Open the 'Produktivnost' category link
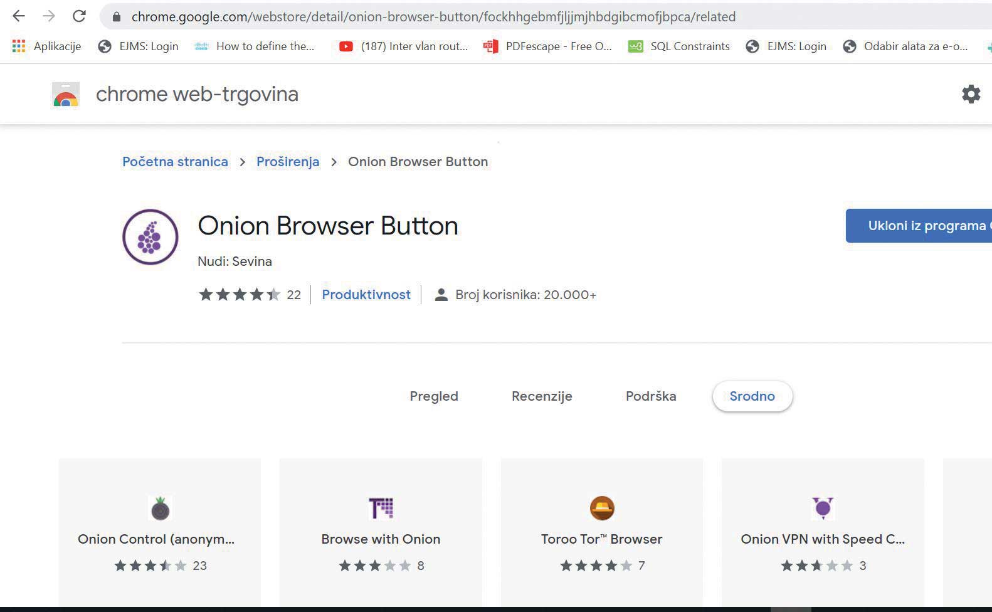 (366, 295)
